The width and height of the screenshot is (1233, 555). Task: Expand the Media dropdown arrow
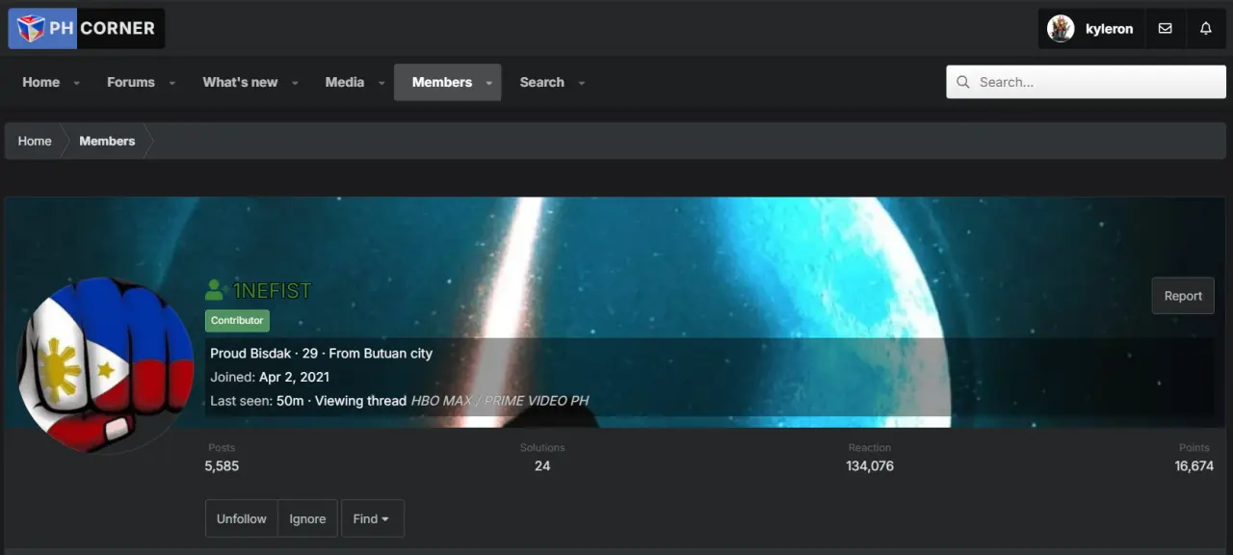pyautogui.click(x=381, y=83)
